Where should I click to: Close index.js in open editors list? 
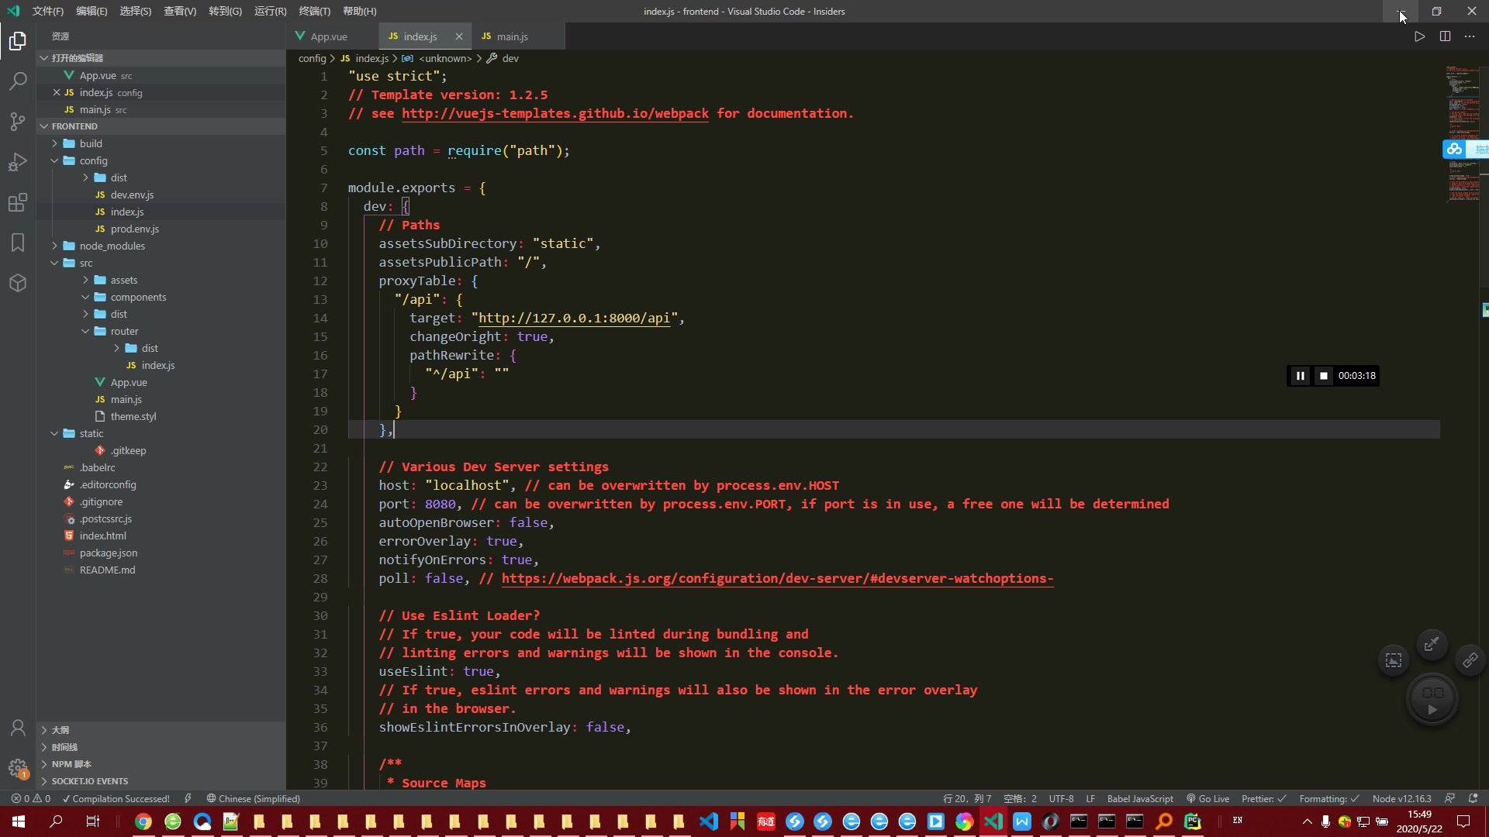coord(57,92)
